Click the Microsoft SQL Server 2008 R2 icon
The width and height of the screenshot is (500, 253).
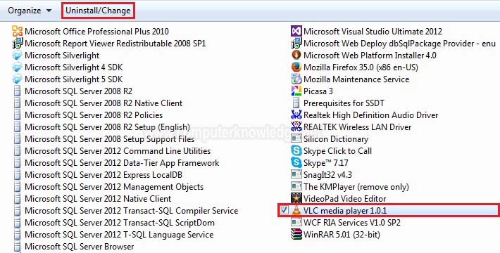pyautogui.click(x=17, y=91)
